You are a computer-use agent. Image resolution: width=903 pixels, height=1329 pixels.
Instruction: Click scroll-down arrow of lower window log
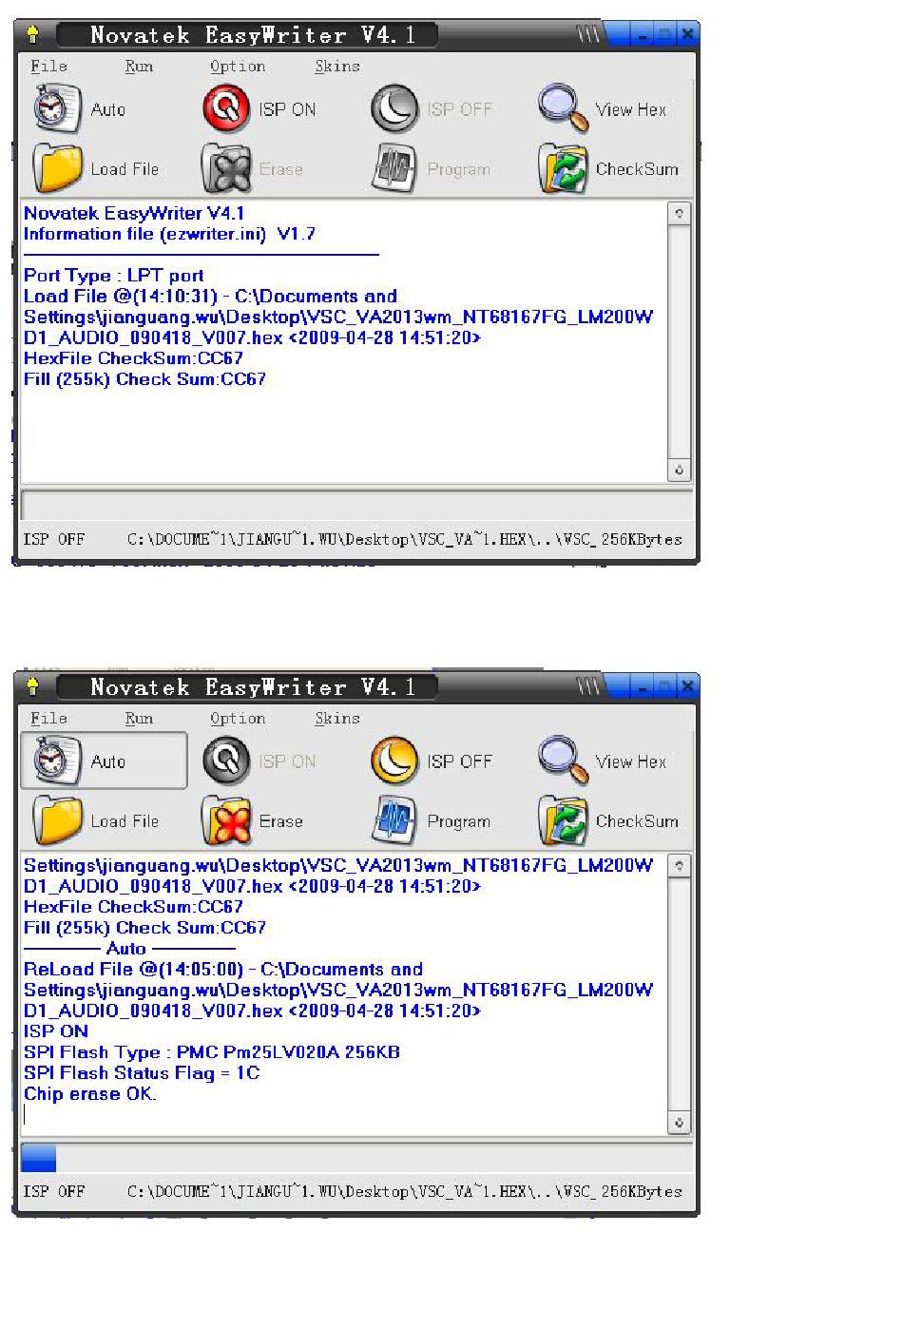(x=679, y=1122)
